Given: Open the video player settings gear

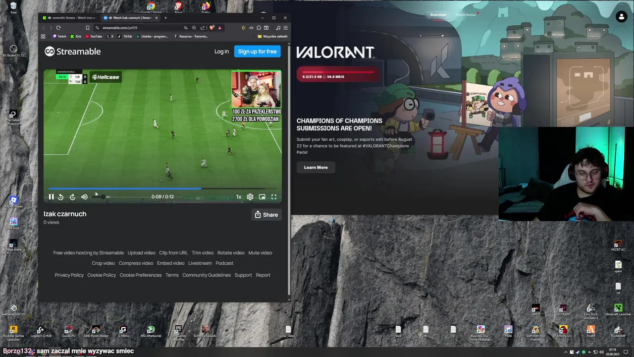Looking at the screenshot, I should coord(250,197).
